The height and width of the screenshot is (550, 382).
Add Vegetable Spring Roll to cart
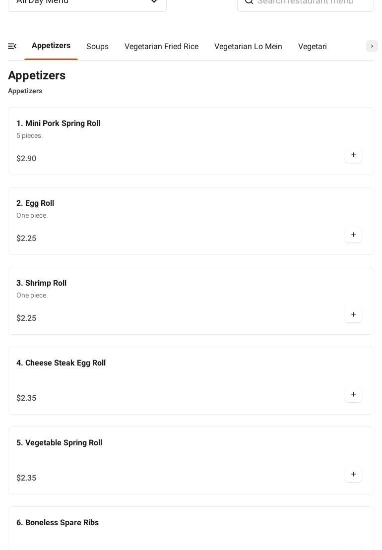353,475
